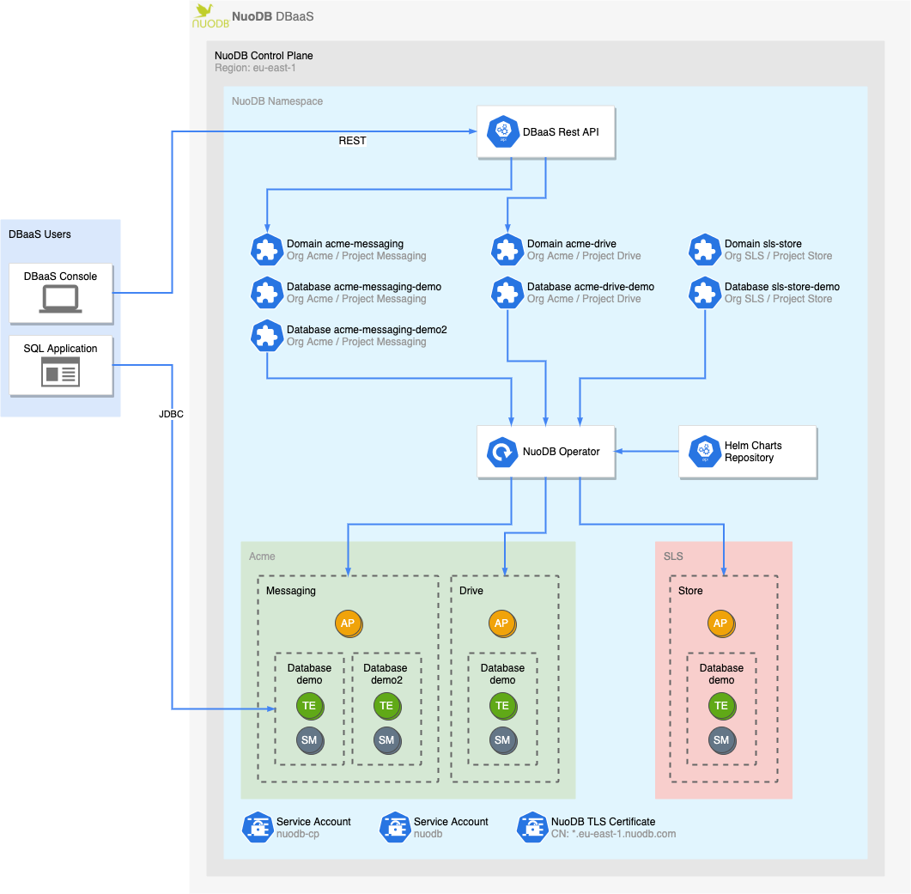The image size is (911, 894).
Task: Click SM in Store Database demo
Action: tap(721, 740)
